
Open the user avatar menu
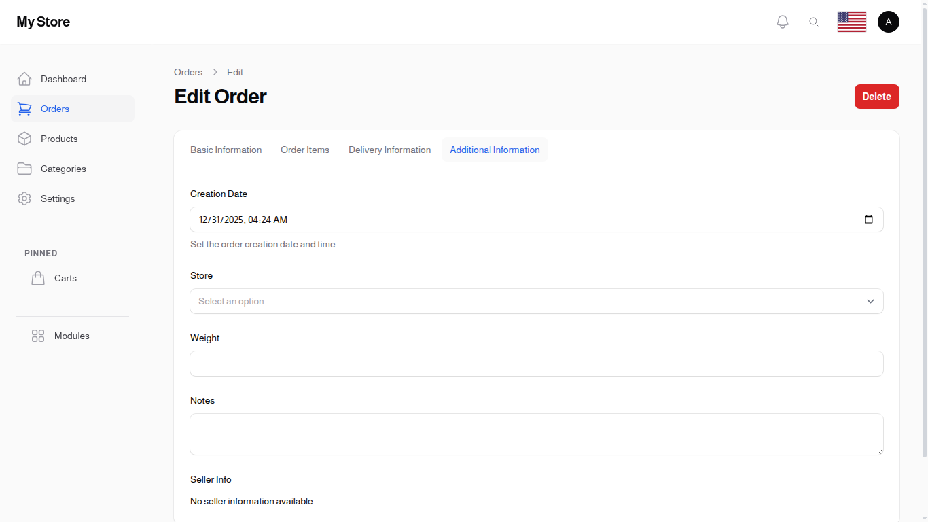point(888,22)
